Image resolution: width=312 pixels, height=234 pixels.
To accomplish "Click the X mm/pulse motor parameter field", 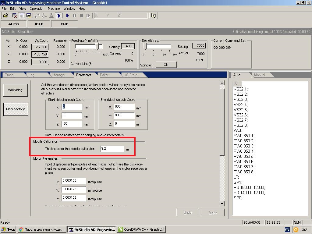I will click(x=74, y=181).
